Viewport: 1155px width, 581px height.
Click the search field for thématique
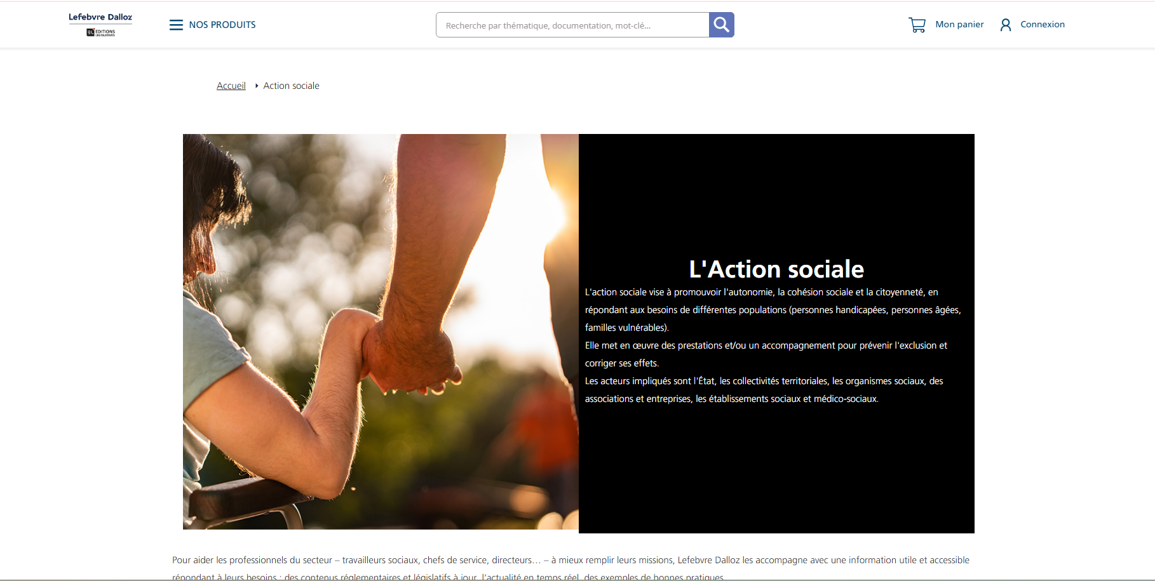tap(572, 25)
